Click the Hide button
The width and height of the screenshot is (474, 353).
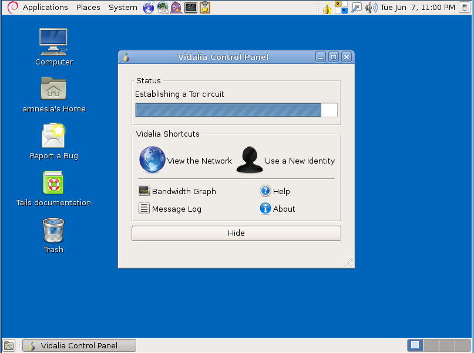tap(236, 233)
